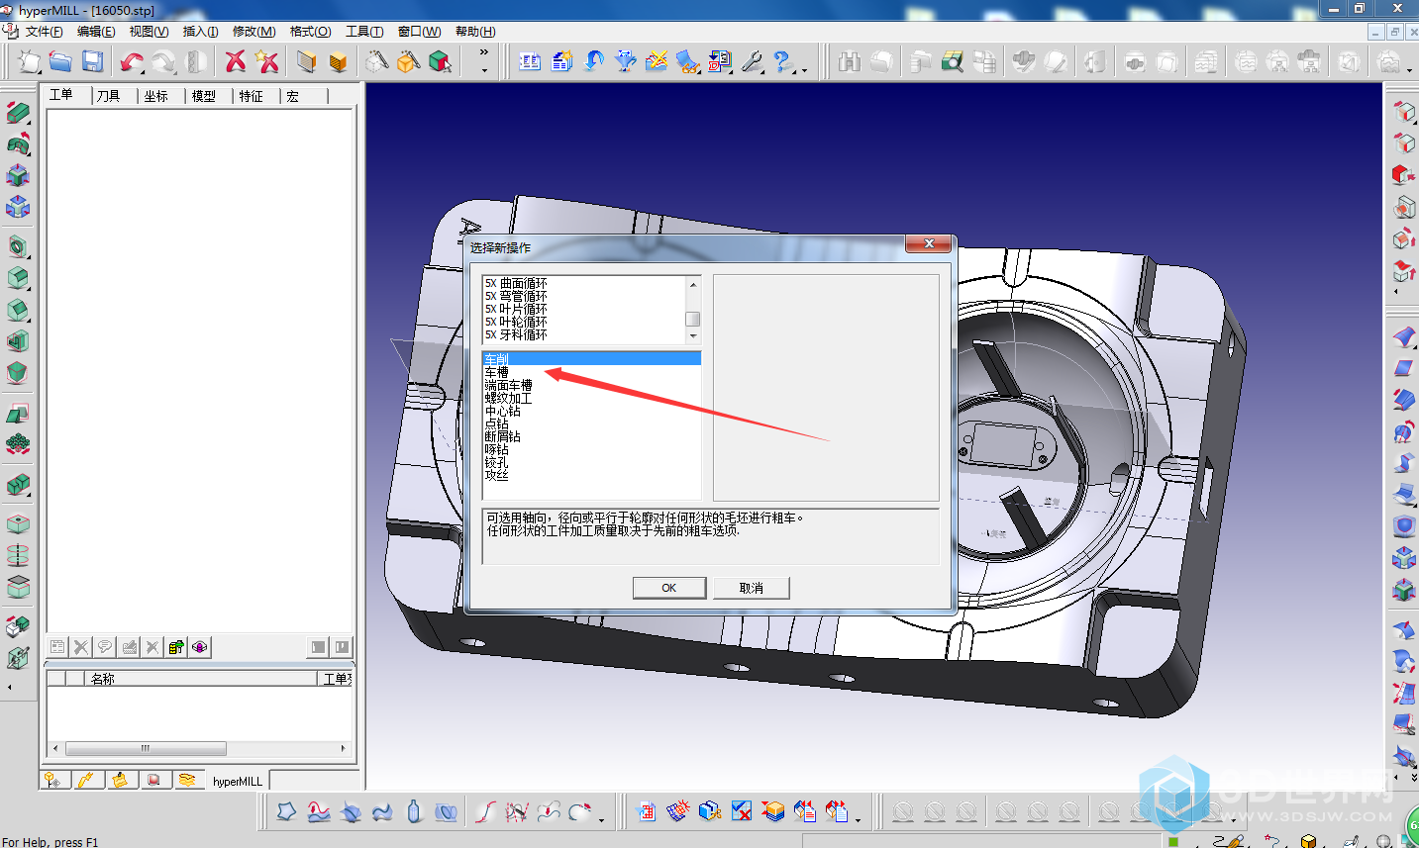Viewport: 1419px width, 848px height.
Task: Select 5X 曲面循环 in upper list
Action: (516, 283)
